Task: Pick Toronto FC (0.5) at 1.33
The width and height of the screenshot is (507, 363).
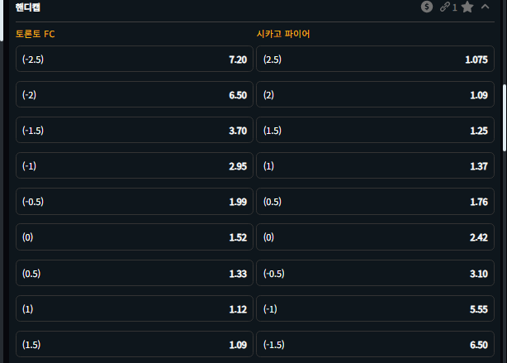Action: coord(134,273)
